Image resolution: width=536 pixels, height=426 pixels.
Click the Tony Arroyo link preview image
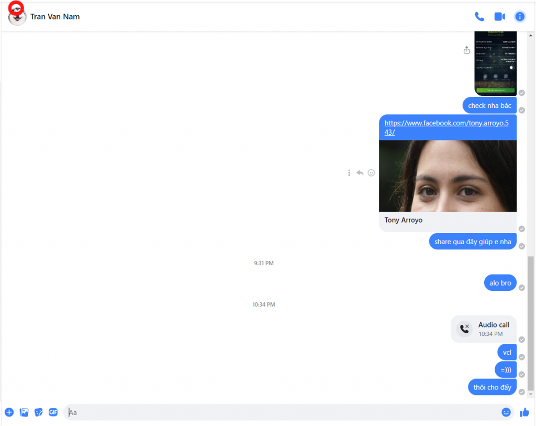click(448, 176)
